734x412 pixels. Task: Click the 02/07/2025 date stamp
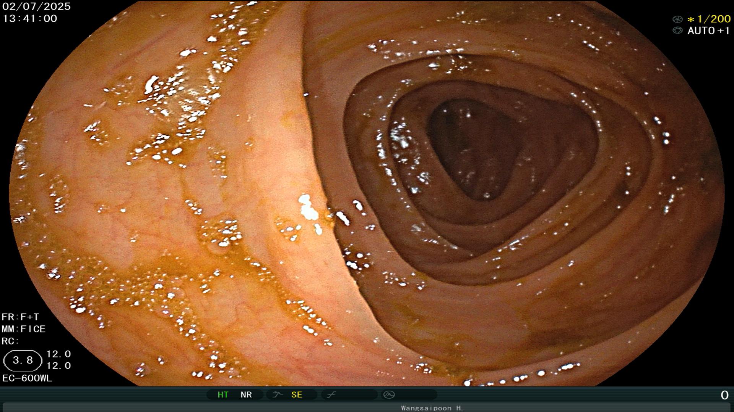click(37, 6)
